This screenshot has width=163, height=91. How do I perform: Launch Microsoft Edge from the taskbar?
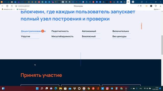pyautogui.click(x=56, y=88)
